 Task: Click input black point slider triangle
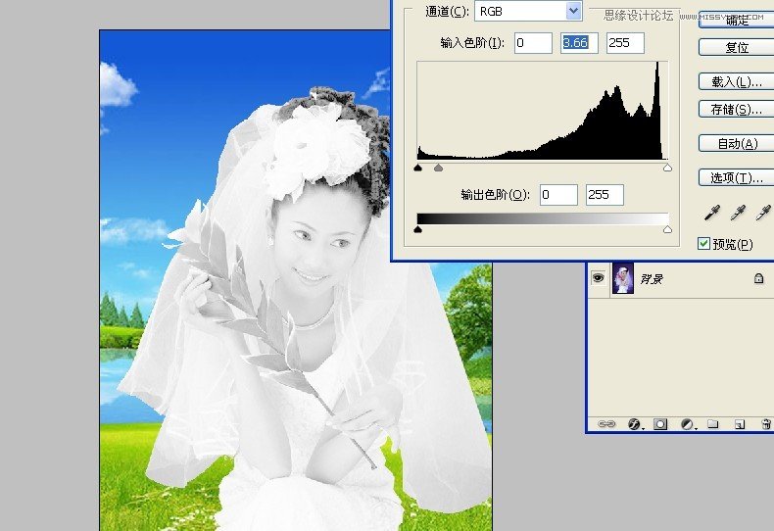point(418,168)
